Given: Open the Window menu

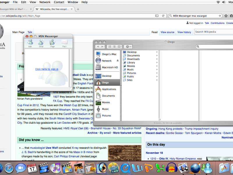Looking at the screenshot, I should [x=73, y=2].
